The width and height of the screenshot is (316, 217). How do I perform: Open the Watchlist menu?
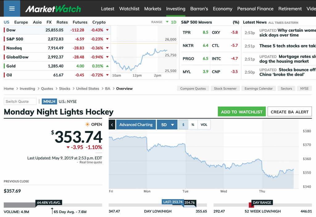tap(129, 9)
